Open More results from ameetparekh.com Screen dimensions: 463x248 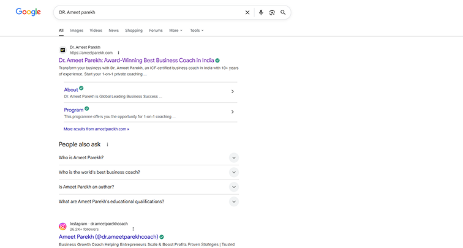coord(96,129)
